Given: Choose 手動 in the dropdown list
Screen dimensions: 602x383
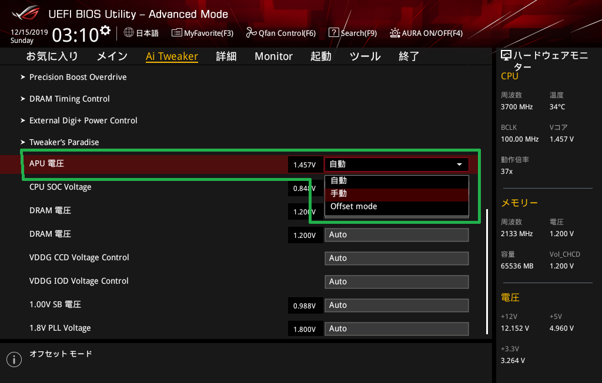Looking at the screenshot, I should click(x=397, y=194).
